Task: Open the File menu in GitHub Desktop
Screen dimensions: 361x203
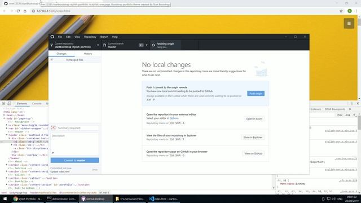Action: [x=60, y=37]
